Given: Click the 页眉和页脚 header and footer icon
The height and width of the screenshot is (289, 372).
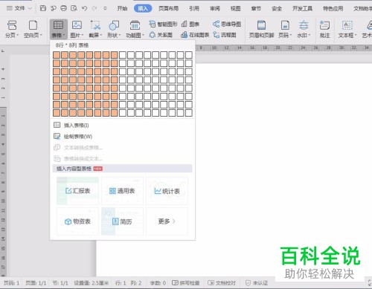Looking at the screenshot, I should (261, 25).
